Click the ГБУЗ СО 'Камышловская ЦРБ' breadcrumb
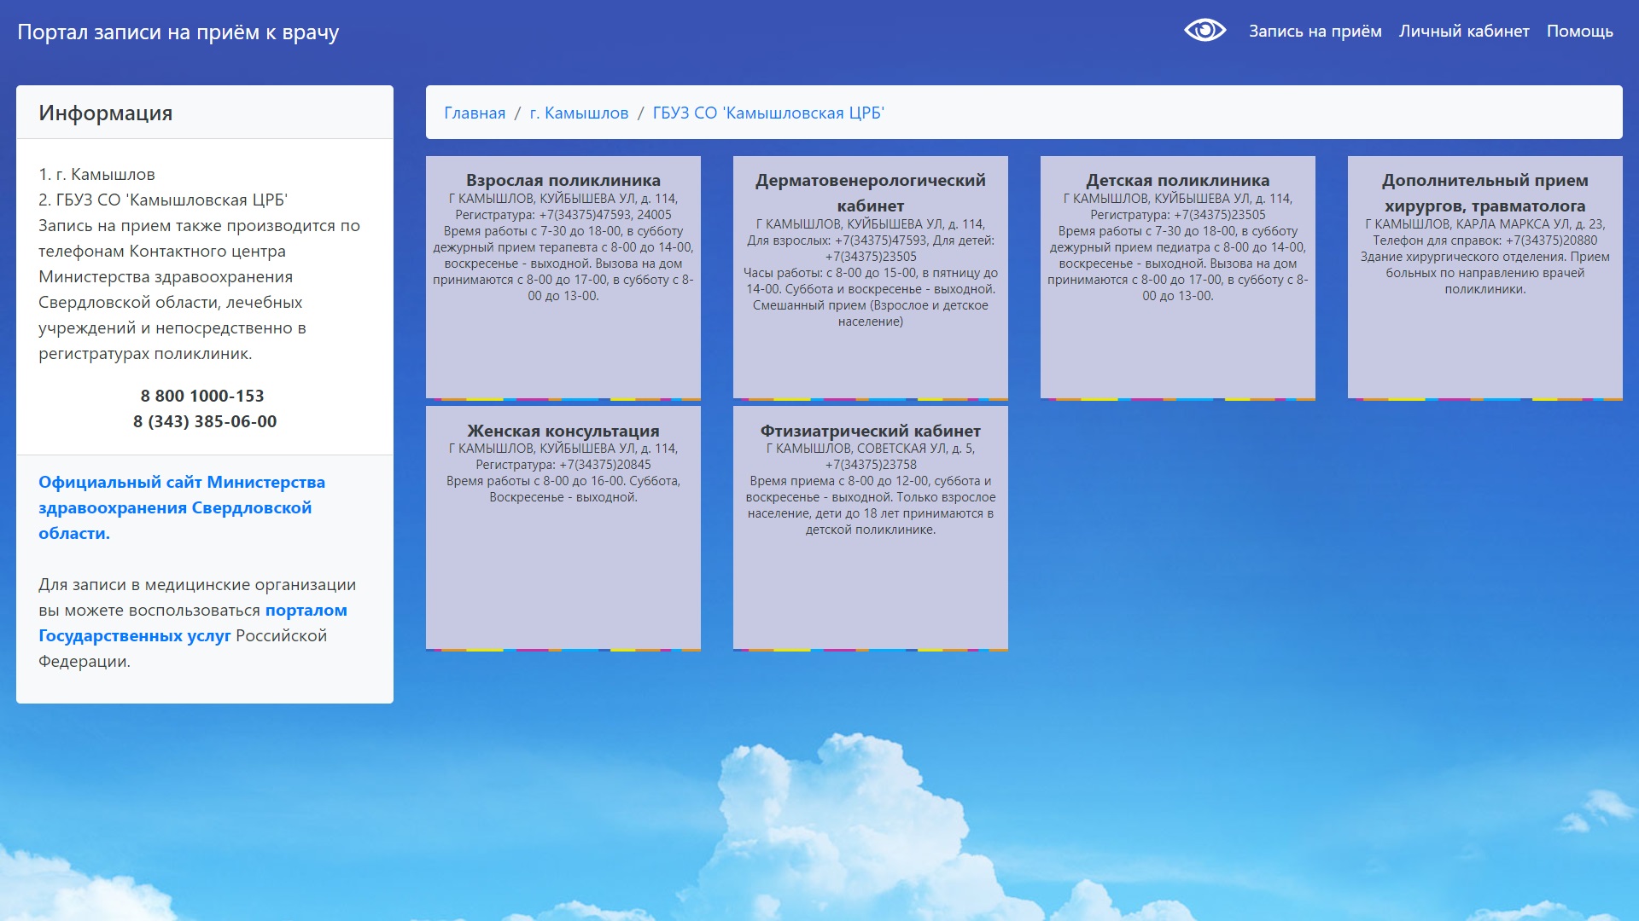The width and height of the screenshot is (1639, 921). point(768,113)
